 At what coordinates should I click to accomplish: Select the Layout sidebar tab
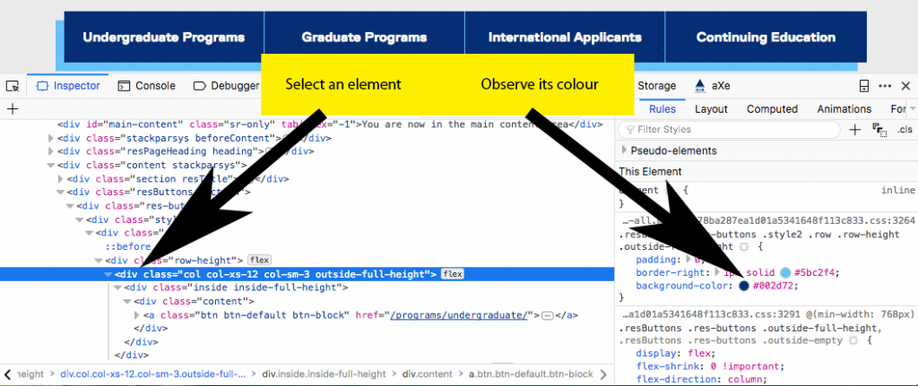click(711, 108)
